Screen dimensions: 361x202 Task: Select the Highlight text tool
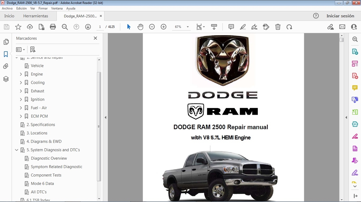(x=243, y=27)
